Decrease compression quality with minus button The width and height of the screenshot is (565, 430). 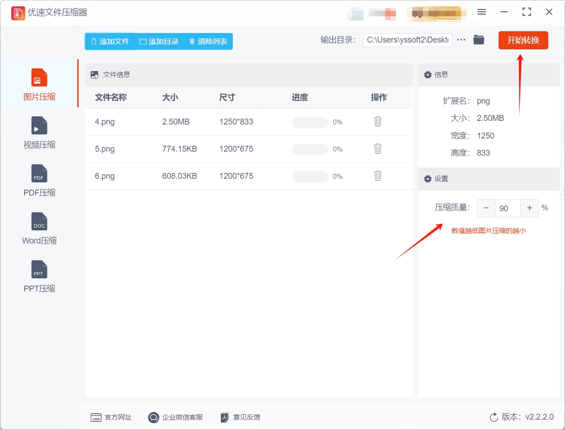(486, 208)
